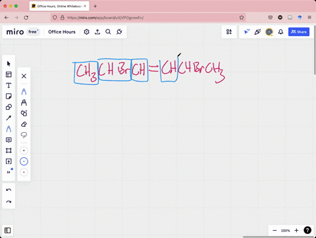Open a new browser tab

pyautogui.click(x=95, y=6)
